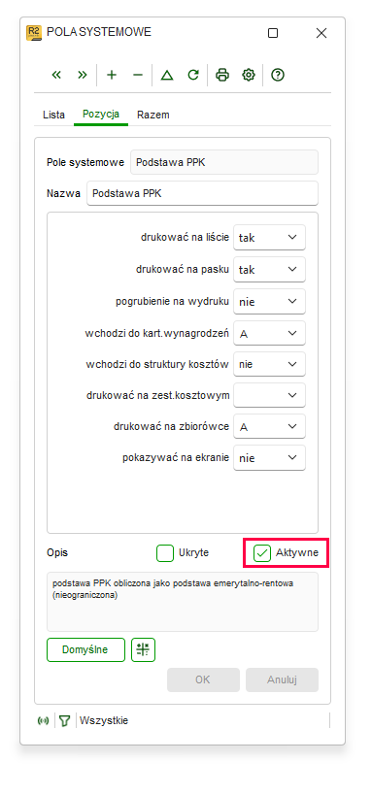Open 'pokazywać na ekranie' dropdown
The width and height of the screenshot is (372, 795).
tap(269, 457)
